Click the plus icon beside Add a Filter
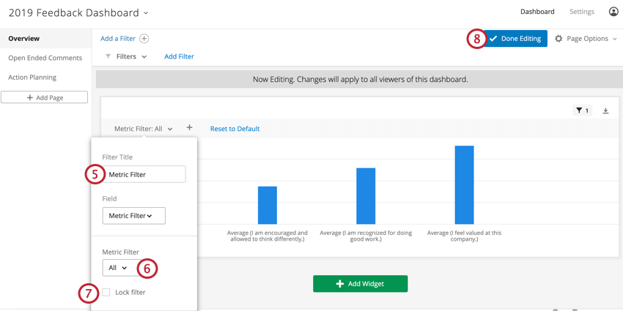This screenshot has height=311, width=623. pyautogui.click(x=144, y=39)
